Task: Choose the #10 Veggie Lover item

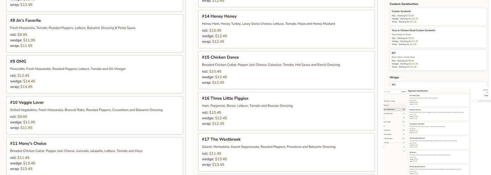Action: (x=27, y=103)
